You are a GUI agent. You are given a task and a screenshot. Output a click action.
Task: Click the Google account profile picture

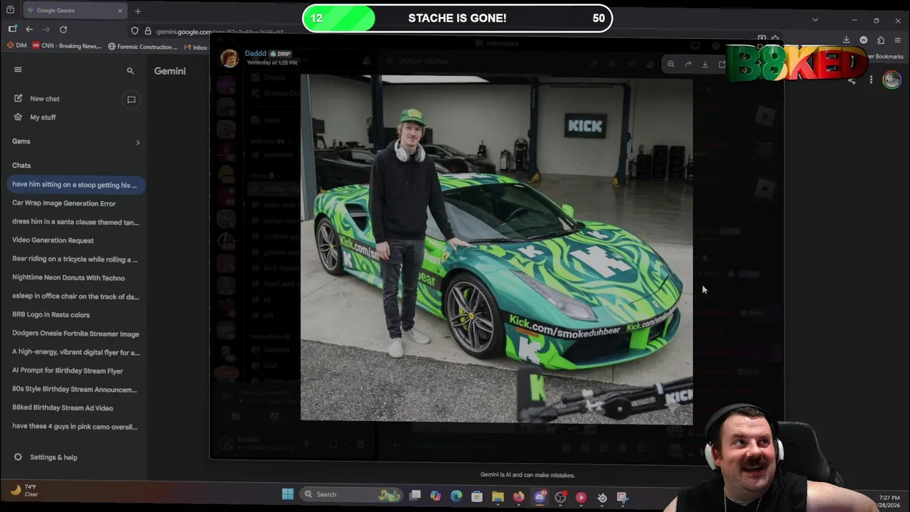[892, 80]
